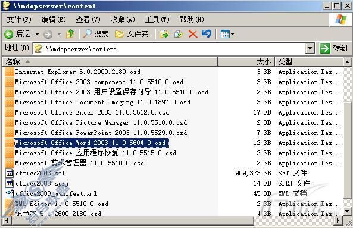Click the horizontal scrollbar left arrow

(x=7, y=220)
